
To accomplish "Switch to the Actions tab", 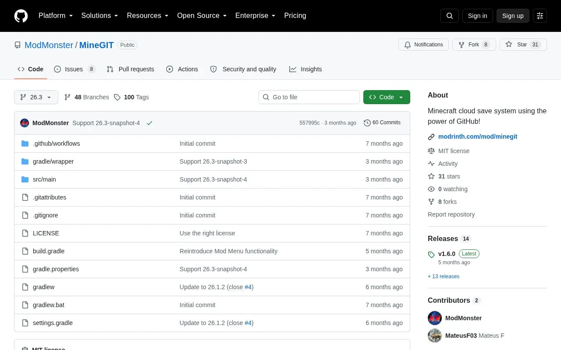I will coord(182,69).
